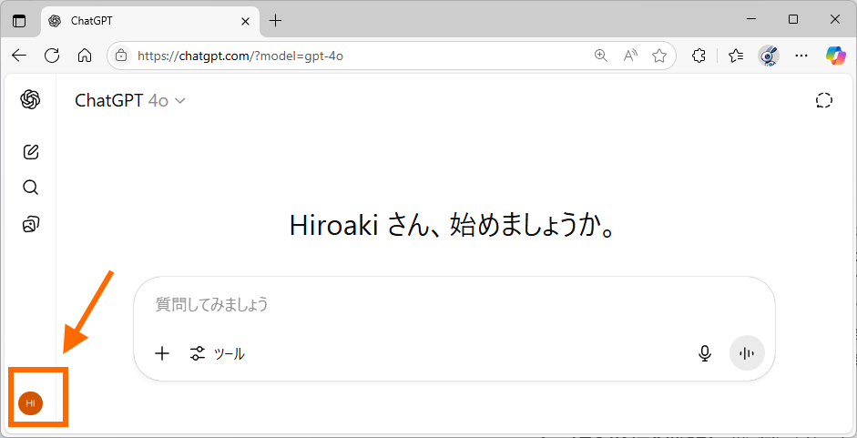Open browser extensions puzzle icon
This screenshot has height=438, width=857.
point(699,56)
